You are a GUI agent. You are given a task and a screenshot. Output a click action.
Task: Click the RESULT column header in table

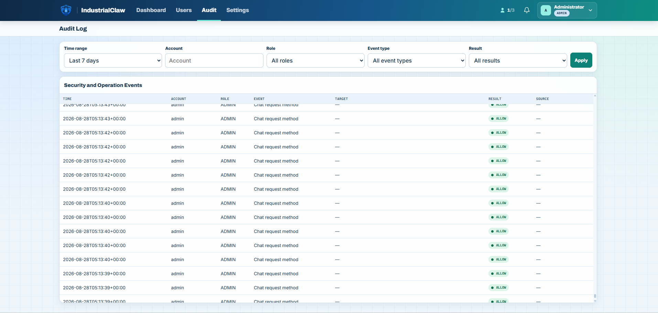pos(495,99)
